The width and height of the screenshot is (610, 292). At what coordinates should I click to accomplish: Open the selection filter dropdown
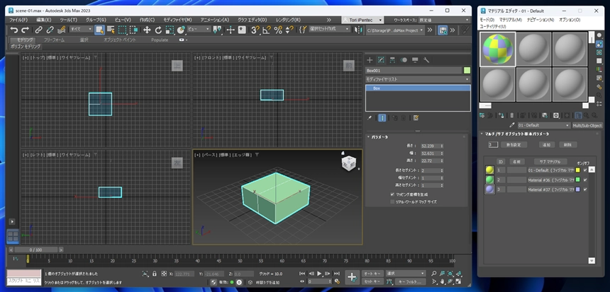81,29
